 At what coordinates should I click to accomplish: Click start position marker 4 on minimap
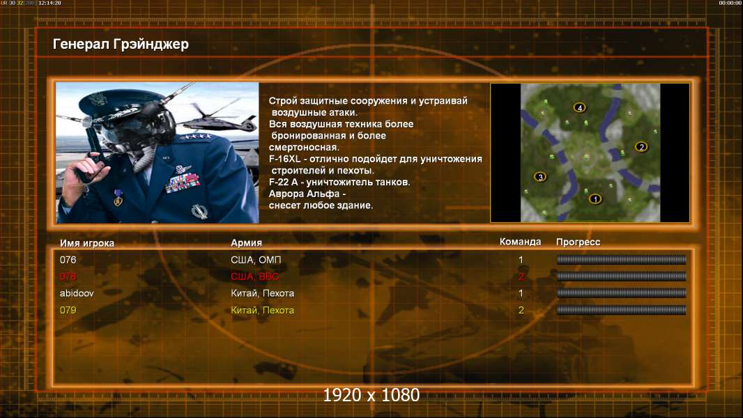click(579, 107)
